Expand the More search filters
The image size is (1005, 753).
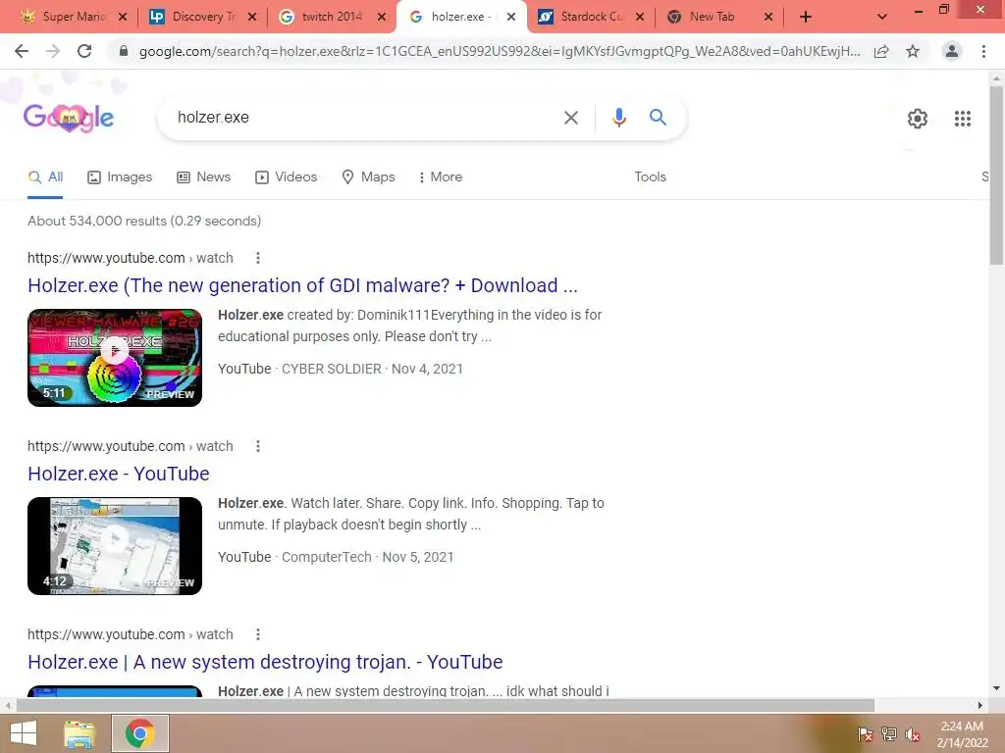coord(441,176)
